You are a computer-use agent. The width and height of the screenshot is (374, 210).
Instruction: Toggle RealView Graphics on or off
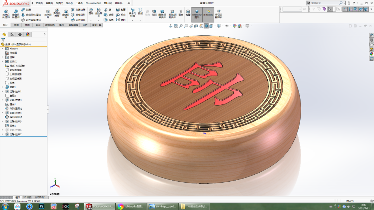point(197,14)
